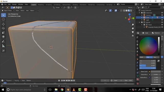Open the World properties tab icon
The width and height of the screenshot is (164, 92).
(138, 55)
